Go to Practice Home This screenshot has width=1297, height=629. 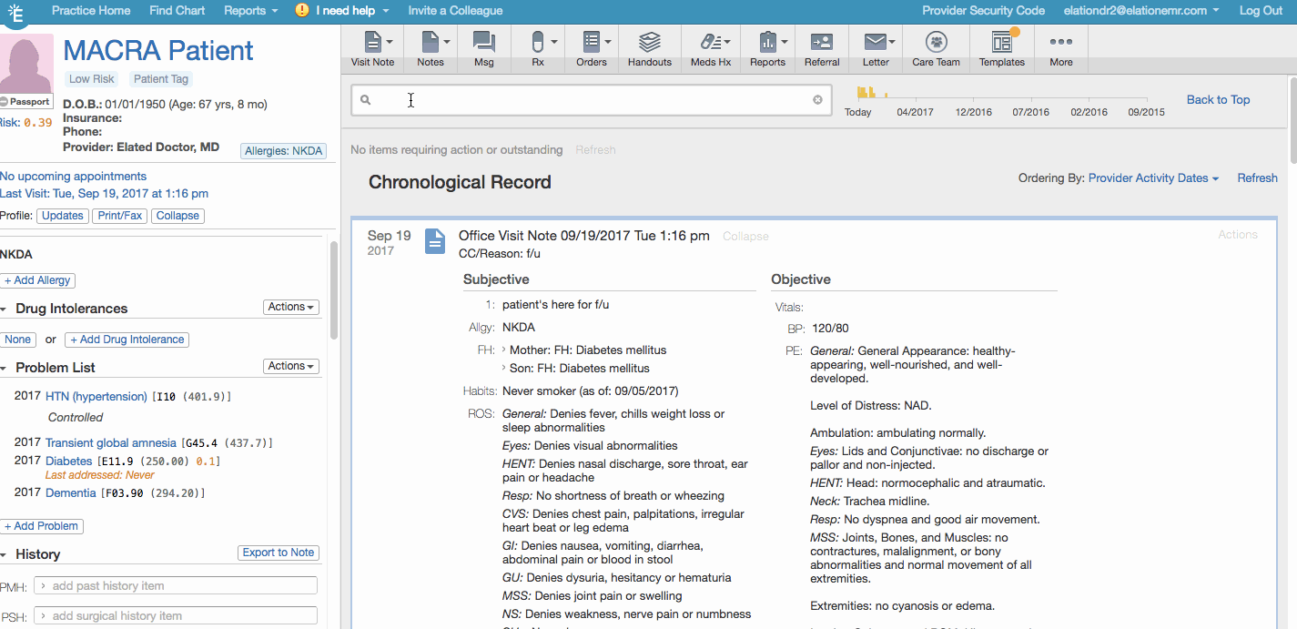point(91,11)
